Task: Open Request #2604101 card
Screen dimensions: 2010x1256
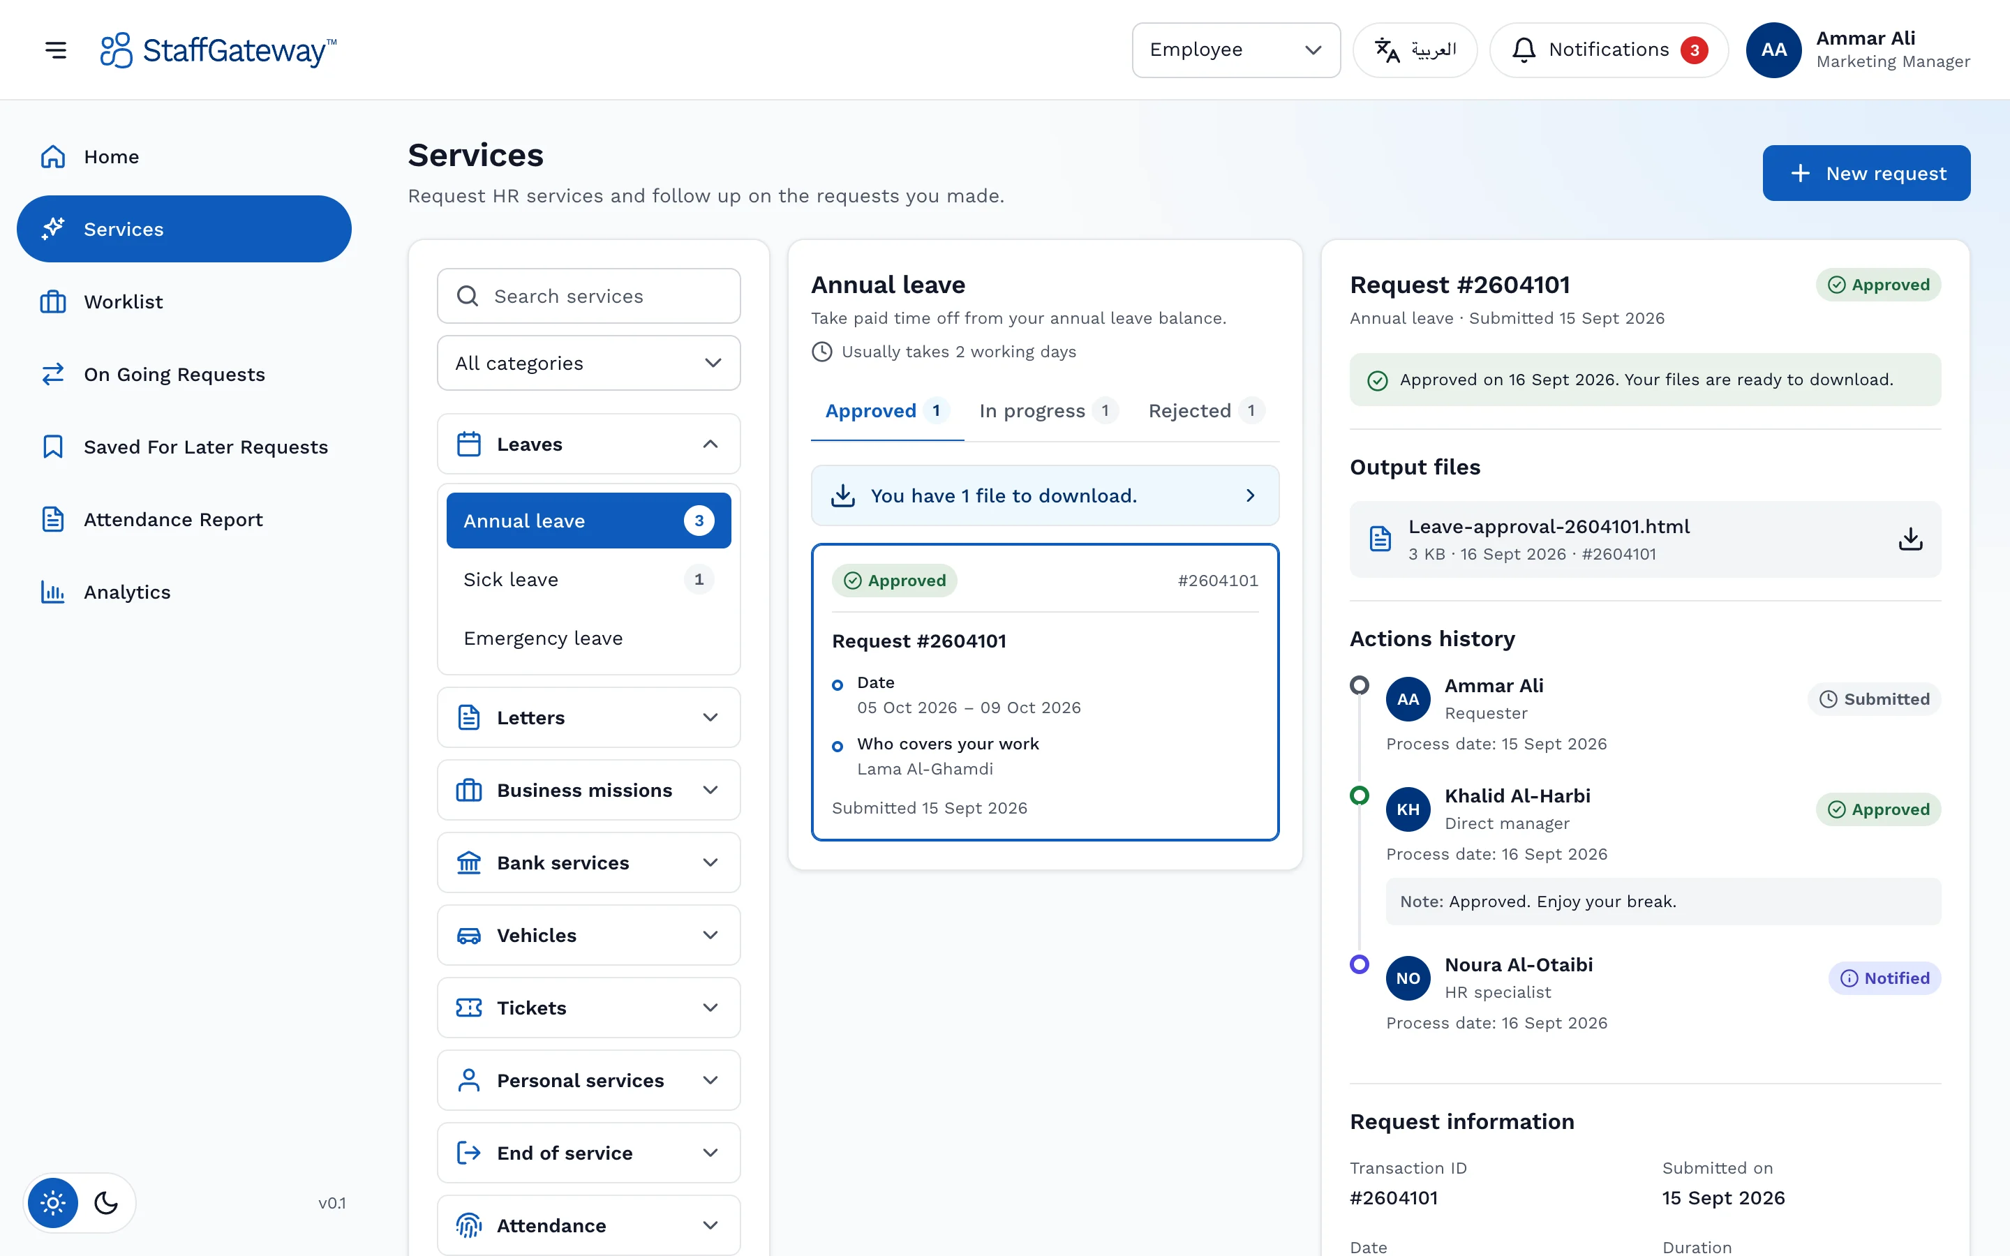Action: pos(1044,692)
